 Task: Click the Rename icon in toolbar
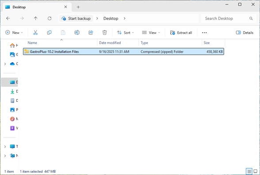[x=77, y=33]
